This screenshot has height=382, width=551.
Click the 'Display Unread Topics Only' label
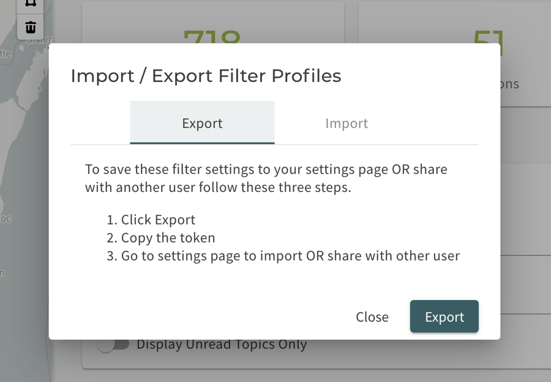(x=222, y=345)
